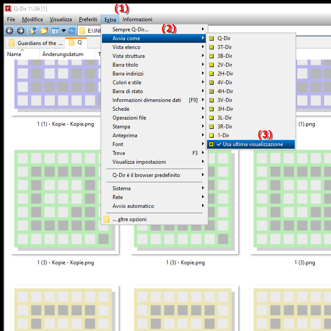Select the 3R-Dir layout icon

click(x=211, y=127)
